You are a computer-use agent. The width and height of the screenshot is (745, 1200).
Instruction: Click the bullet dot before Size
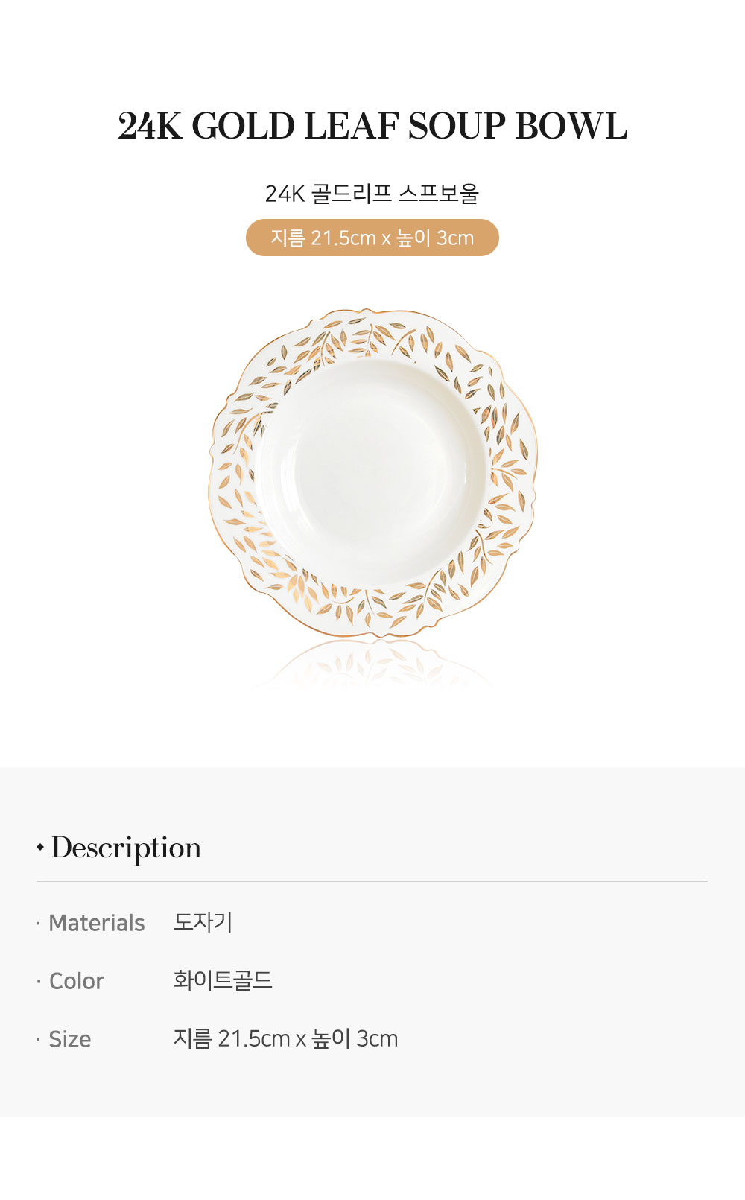pos(38,1040)
